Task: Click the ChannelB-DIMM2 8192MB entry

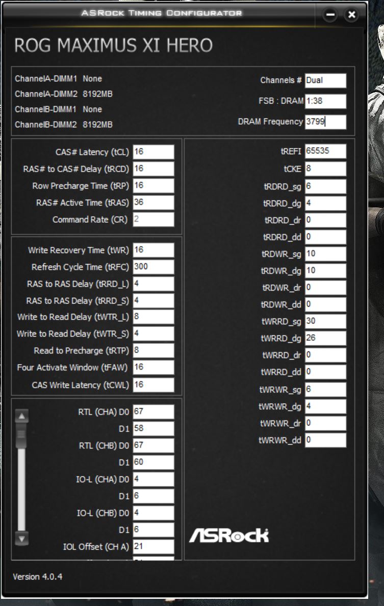Action: click(64, 125)
